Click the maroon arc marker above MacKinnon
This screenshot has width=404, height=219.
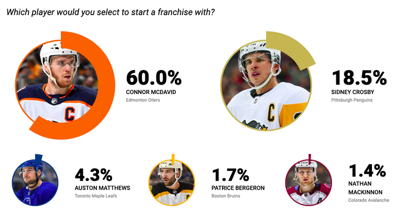coord(310,159)
